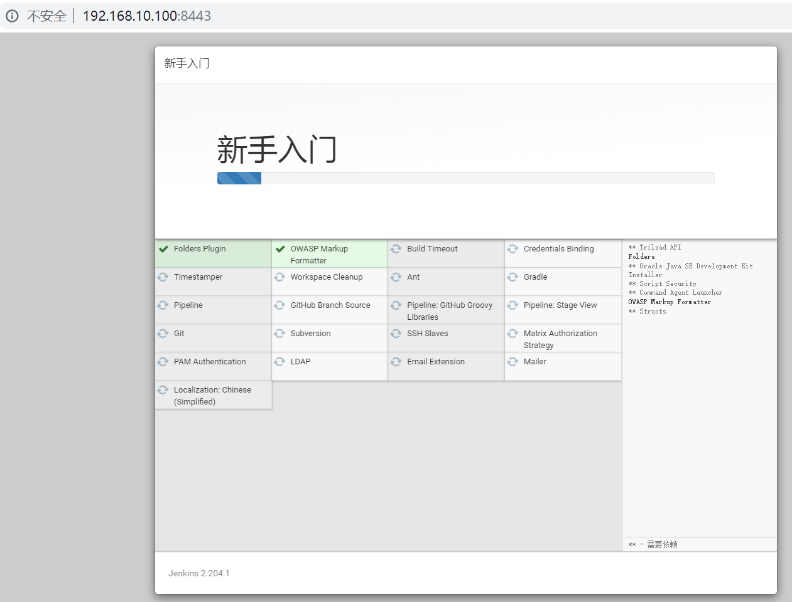Click the small '新手入门' dialog title
This screenshot has height=602, width=792.
point(187,63)
